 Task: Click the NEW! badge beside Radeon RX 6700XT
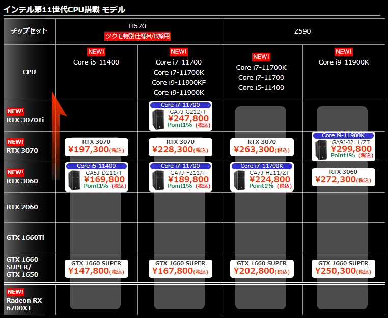(x=15, y=292)
